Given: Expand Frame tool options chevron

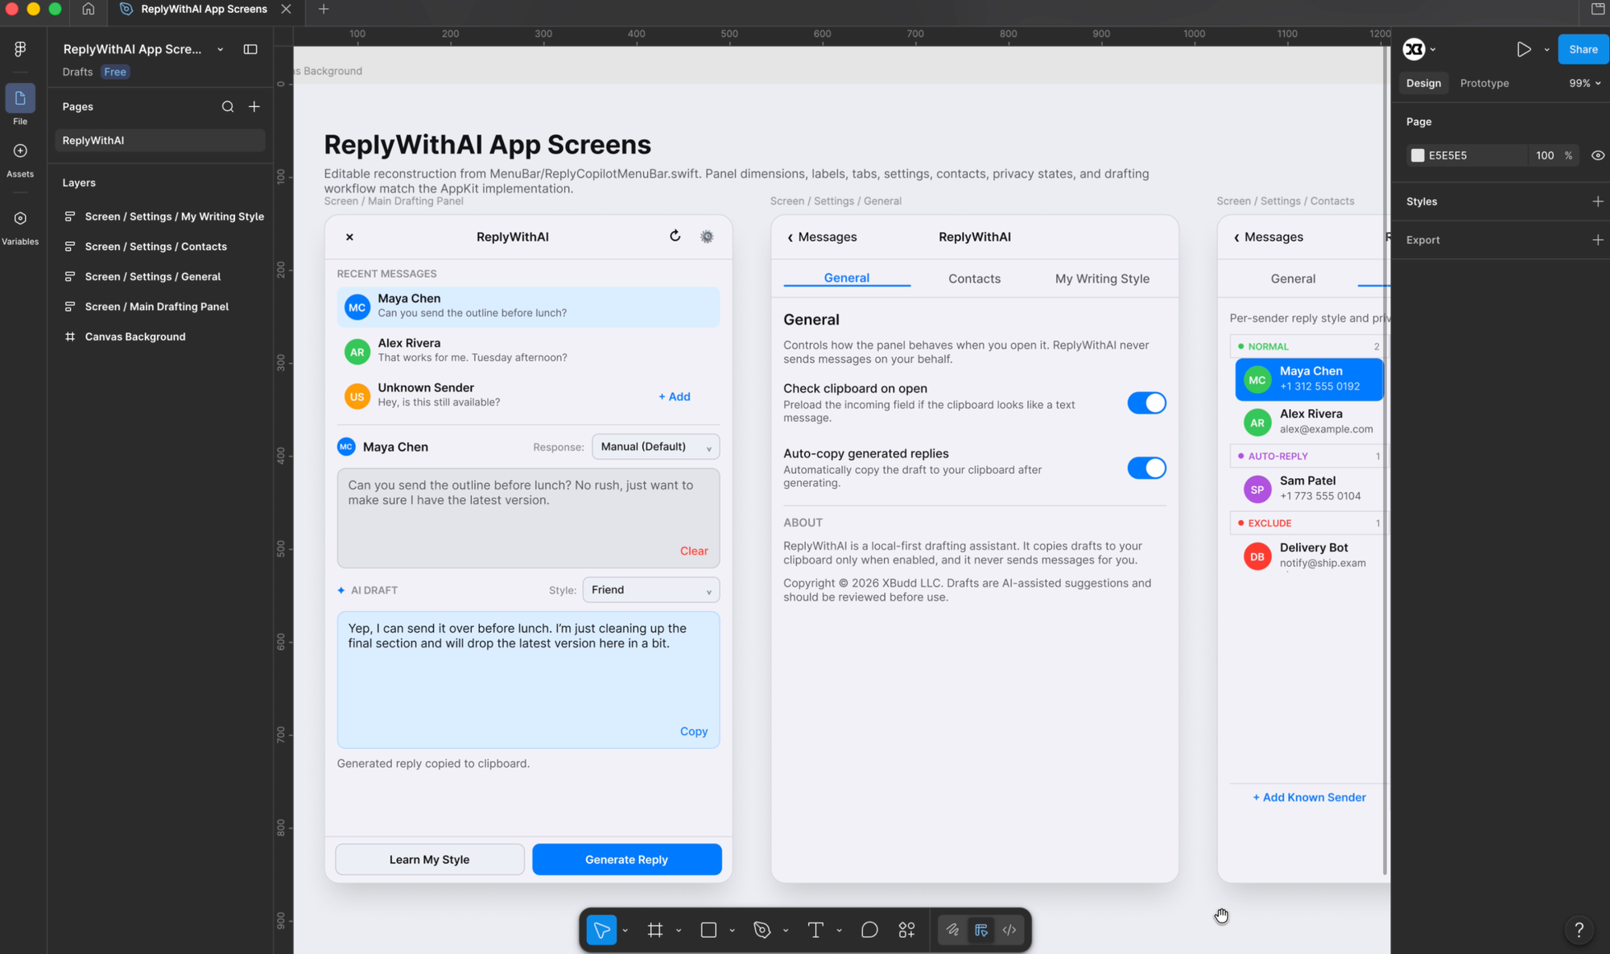Looking at the screenshot, I should 679,931.
